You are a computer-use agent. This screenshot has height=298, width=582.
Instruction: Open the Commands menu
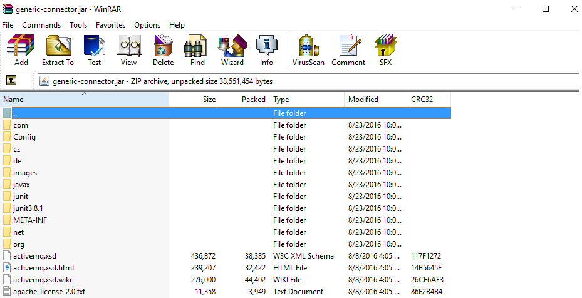[41, 25]
